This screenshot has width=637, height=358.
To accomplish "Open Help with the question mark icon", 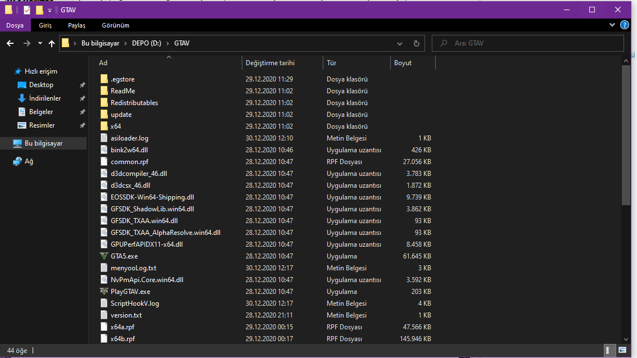I will pyautogui.click(x=625, y=25).
